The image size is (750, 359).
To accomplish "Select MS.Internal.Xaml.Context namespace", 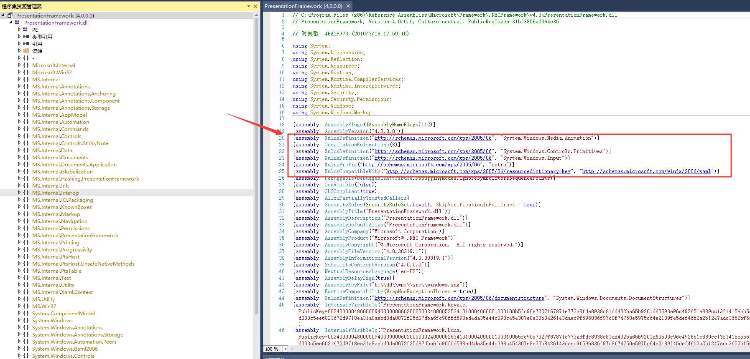I will click(62, 292).
